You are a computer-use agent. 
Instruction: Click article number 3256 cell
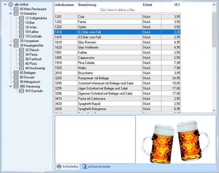point(66,93)
